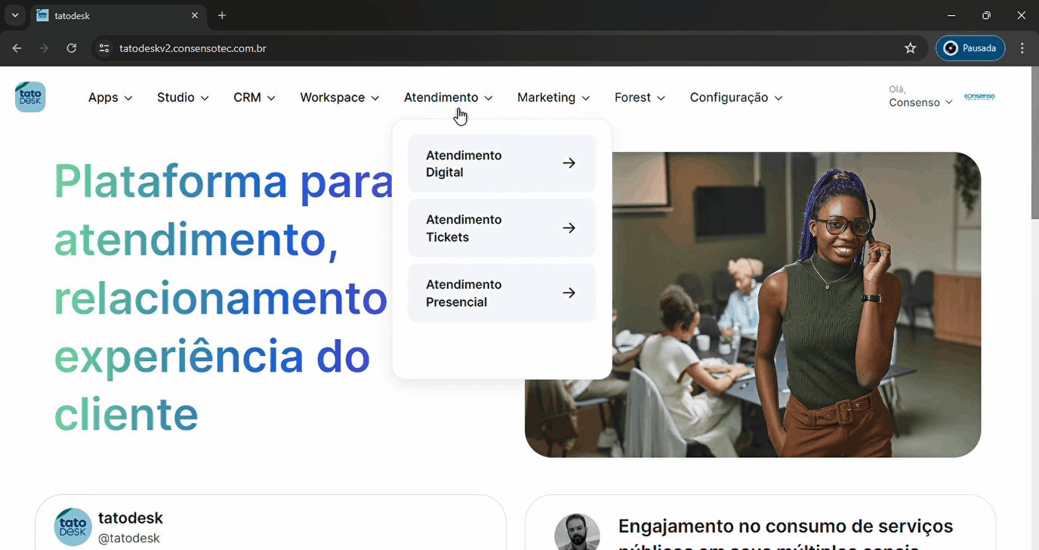Open a new browser tab
Screen dimensions: 1039x550
(222, 15)
